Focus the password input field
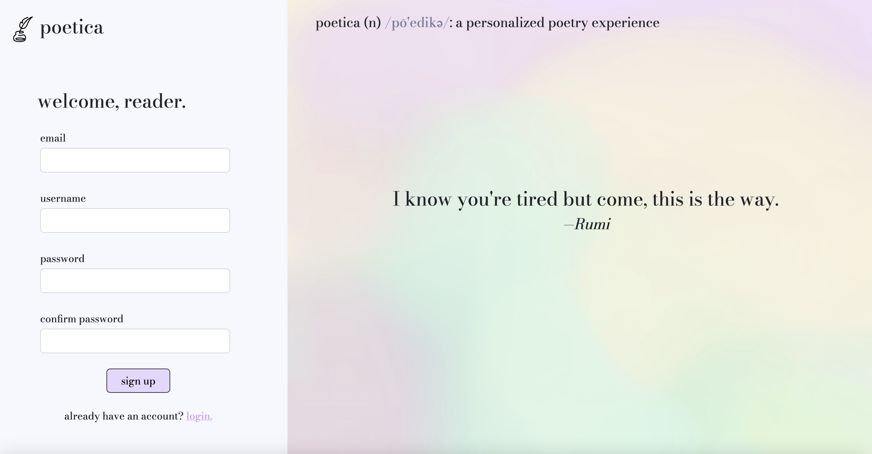872x454 pixels. (x=135, y=281)
